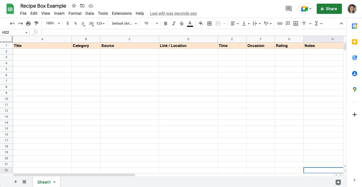This screenshot has height=187, width=362.
Task: Open Calendar in side panel
Action: [355, 26]
